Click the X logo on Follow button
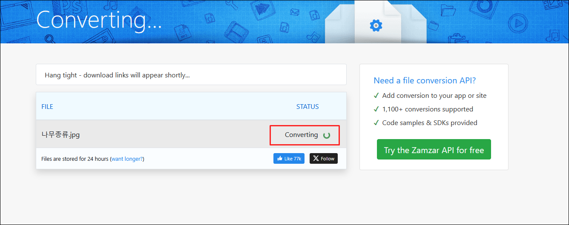 pyautogui.click(x=316, y=159)
